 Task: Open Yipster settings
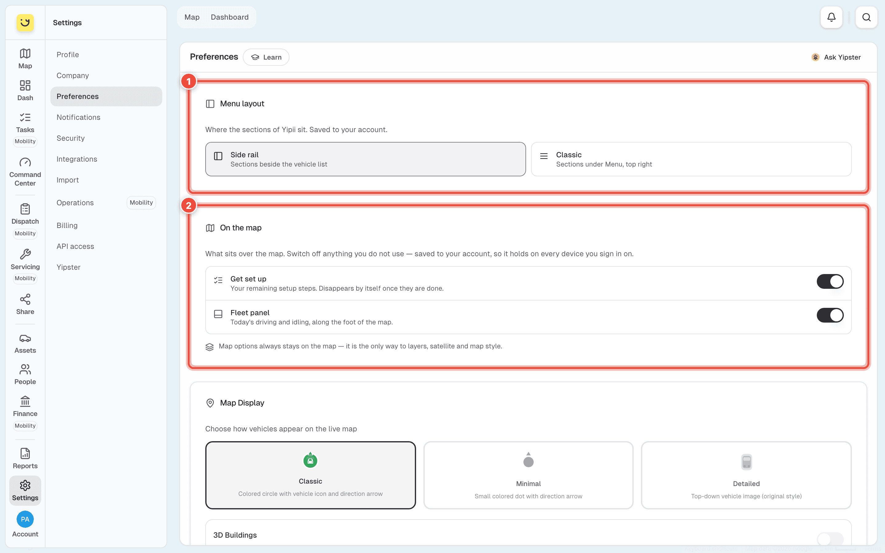click(x=106, y=267)
